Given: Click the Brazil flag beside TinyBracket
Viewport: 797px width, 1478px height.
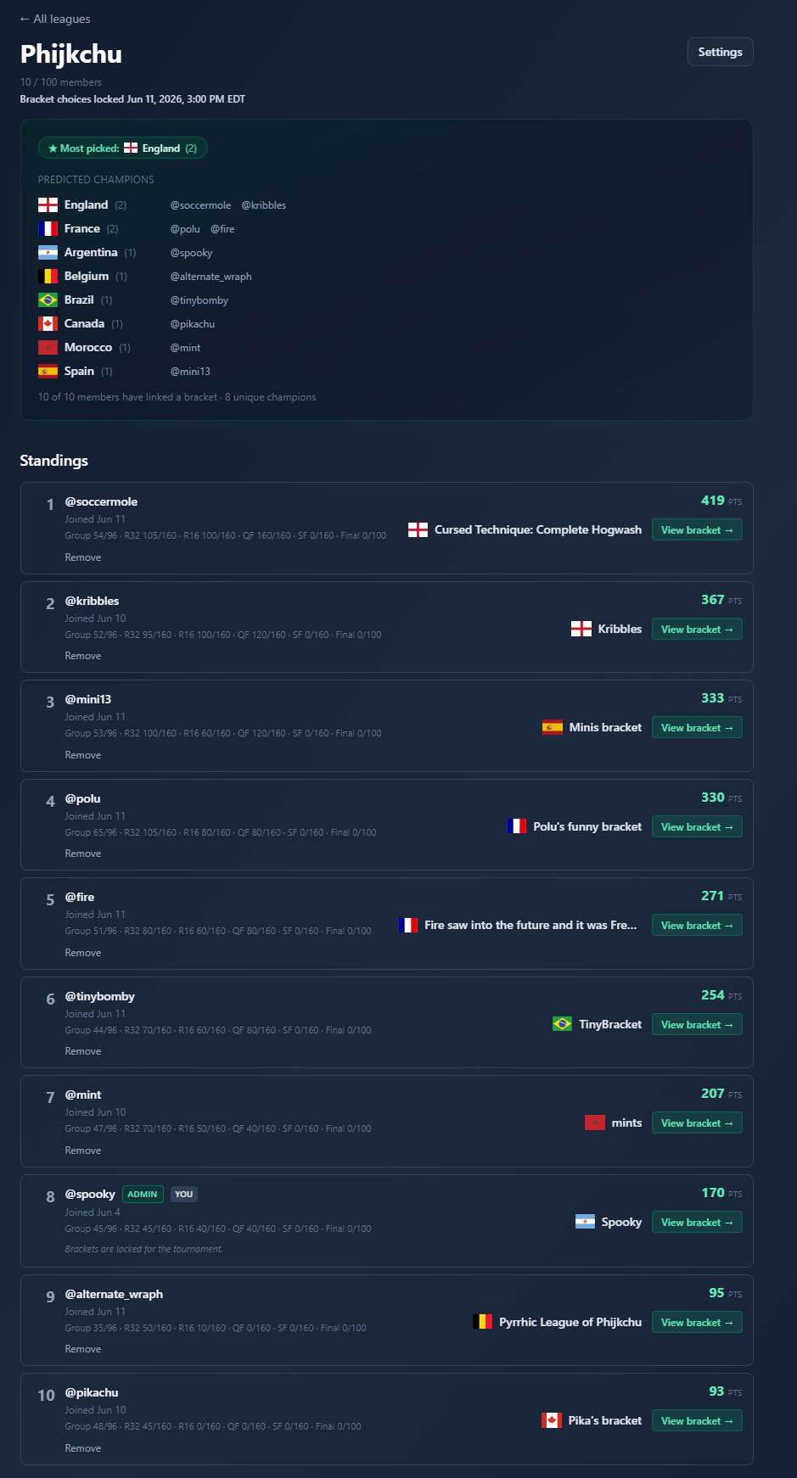Looking at the screenshot, I should click(562, 1024).
